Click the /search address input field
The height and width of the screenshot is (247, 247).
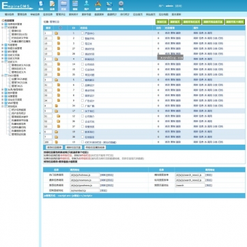click(x=190, y=186)
